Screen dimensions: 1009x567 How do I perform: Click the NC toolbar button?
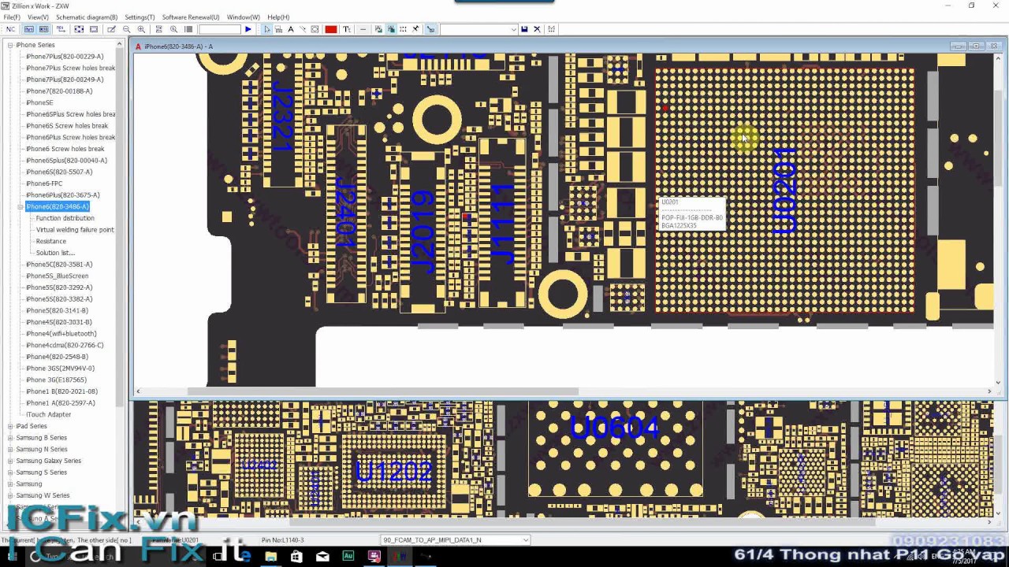[x=10, y=29]
